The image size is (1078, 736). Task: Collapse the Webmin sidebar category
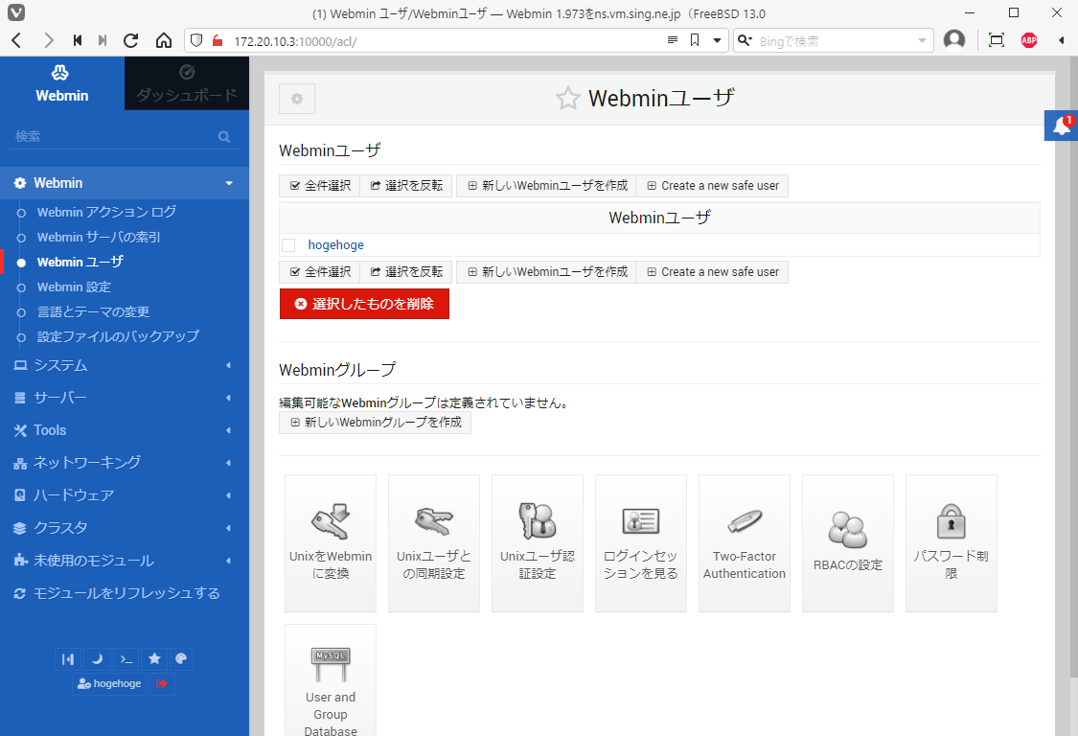[x=125, y=183]
